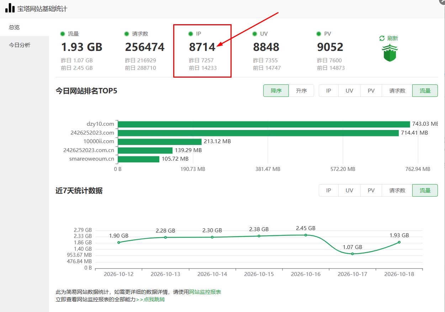This screenshot has height=312, width=445.
Task: Select 升序 sort order
Action: pyautogui.click(x=301, y=91)
